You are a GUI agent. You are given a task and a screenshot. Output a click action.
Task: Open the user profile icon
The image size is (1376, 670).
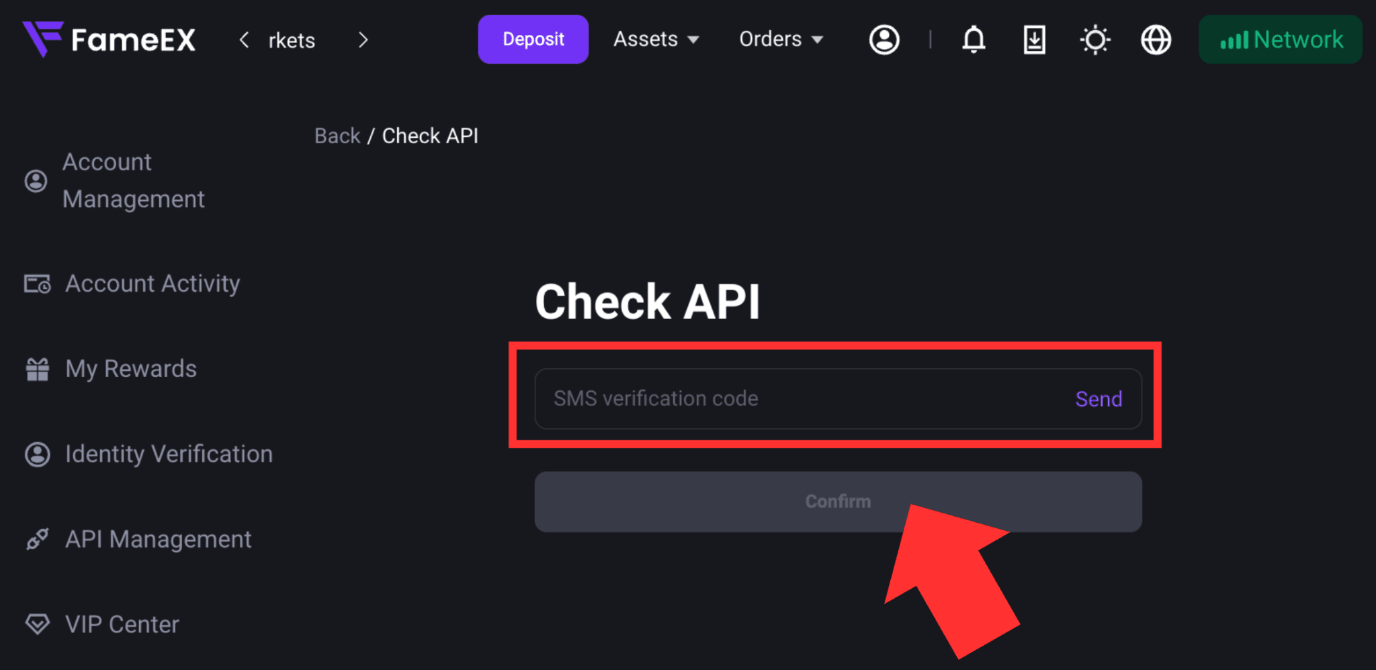coord(884,40)
